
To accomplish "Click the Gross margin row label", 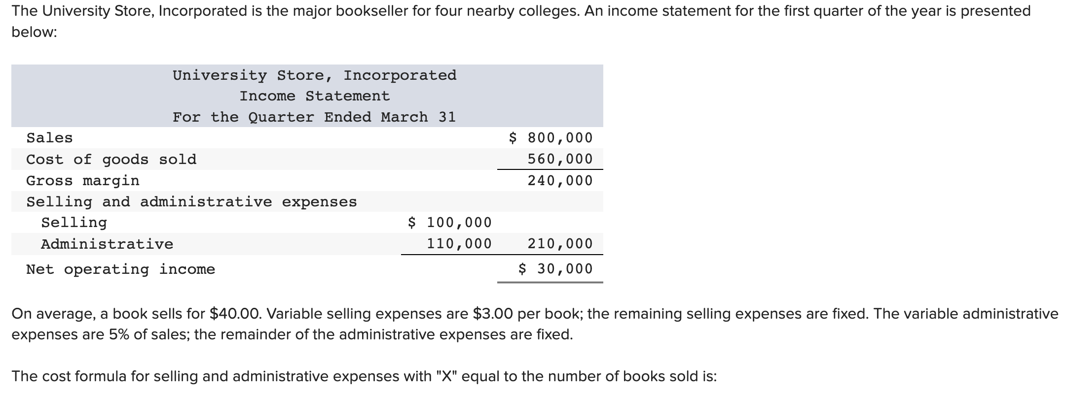I will 83,181.
